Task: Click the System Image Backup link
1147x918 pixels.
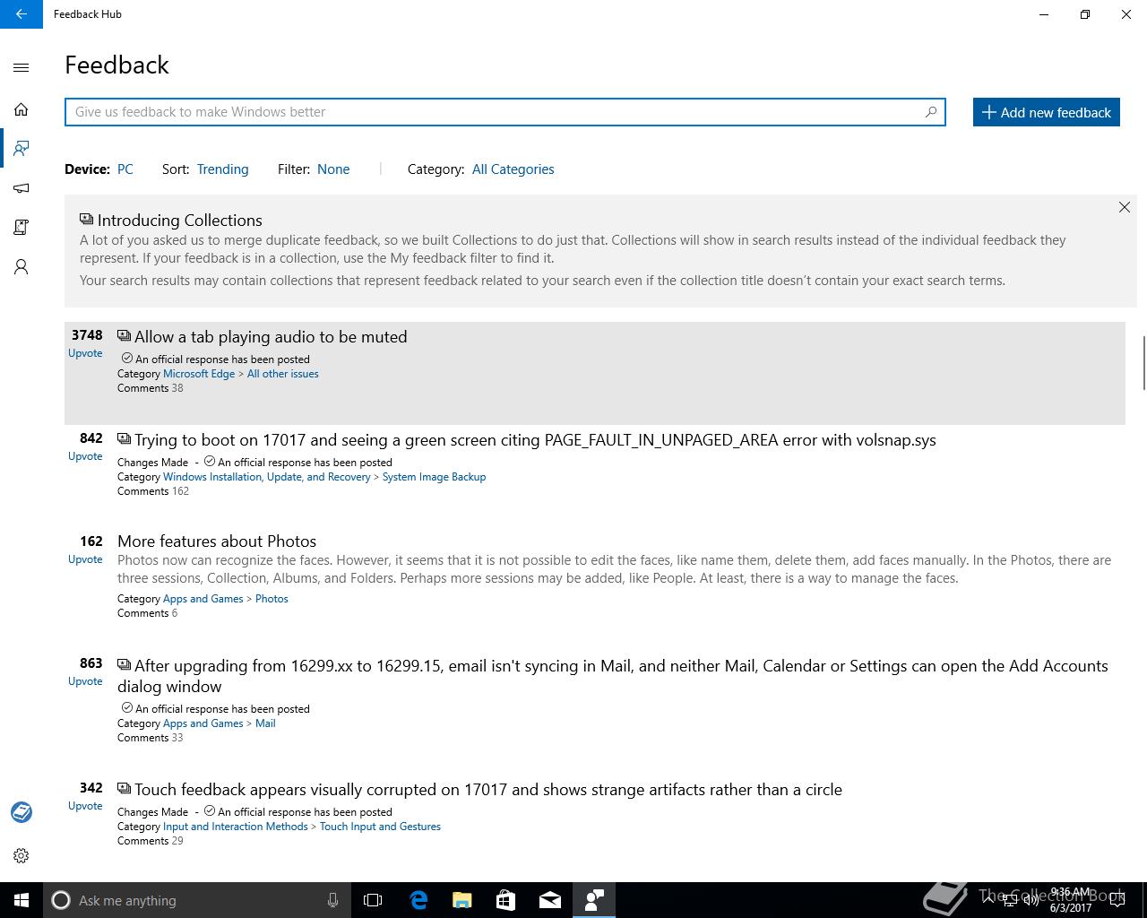Action: tap(434, 477)
